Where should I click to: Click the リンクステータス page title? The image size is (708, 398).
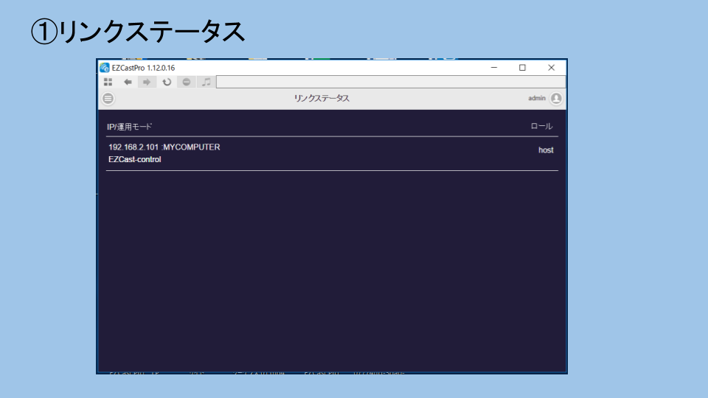point(322,98)
